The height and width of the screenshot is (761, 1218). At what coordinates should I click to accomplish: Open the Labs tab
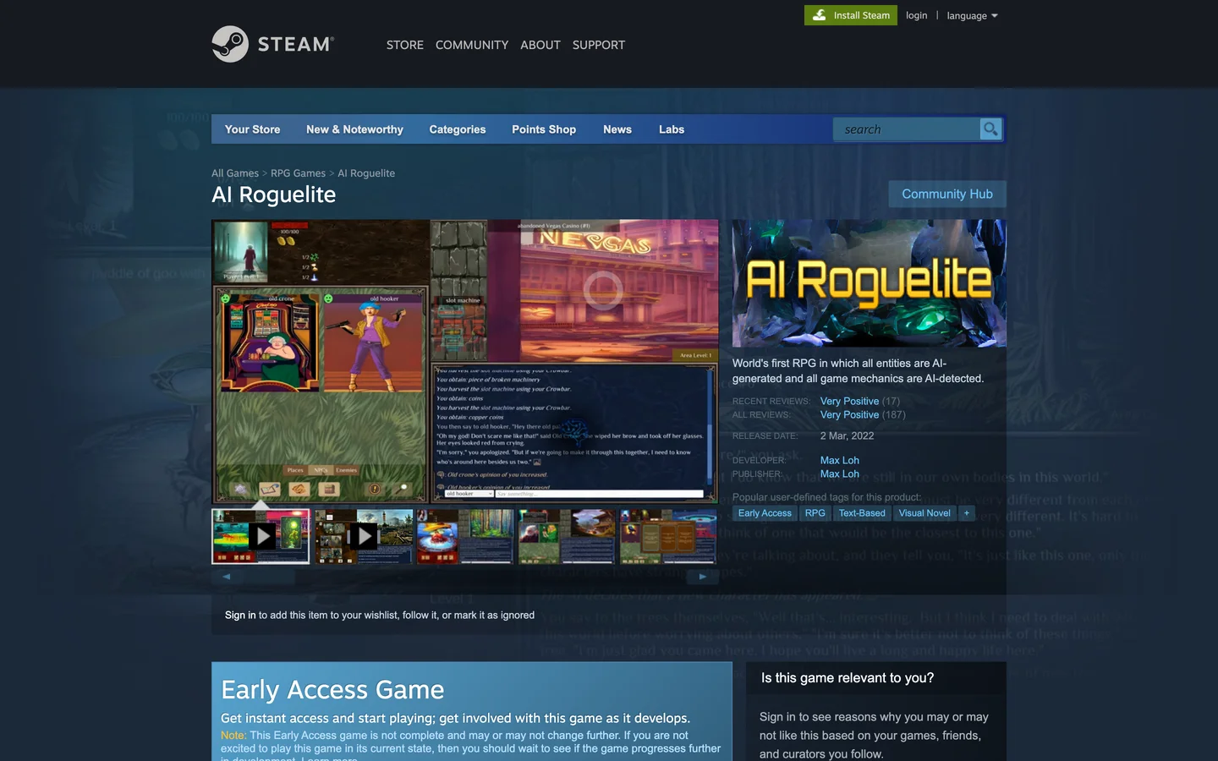(x=672, y=129)
